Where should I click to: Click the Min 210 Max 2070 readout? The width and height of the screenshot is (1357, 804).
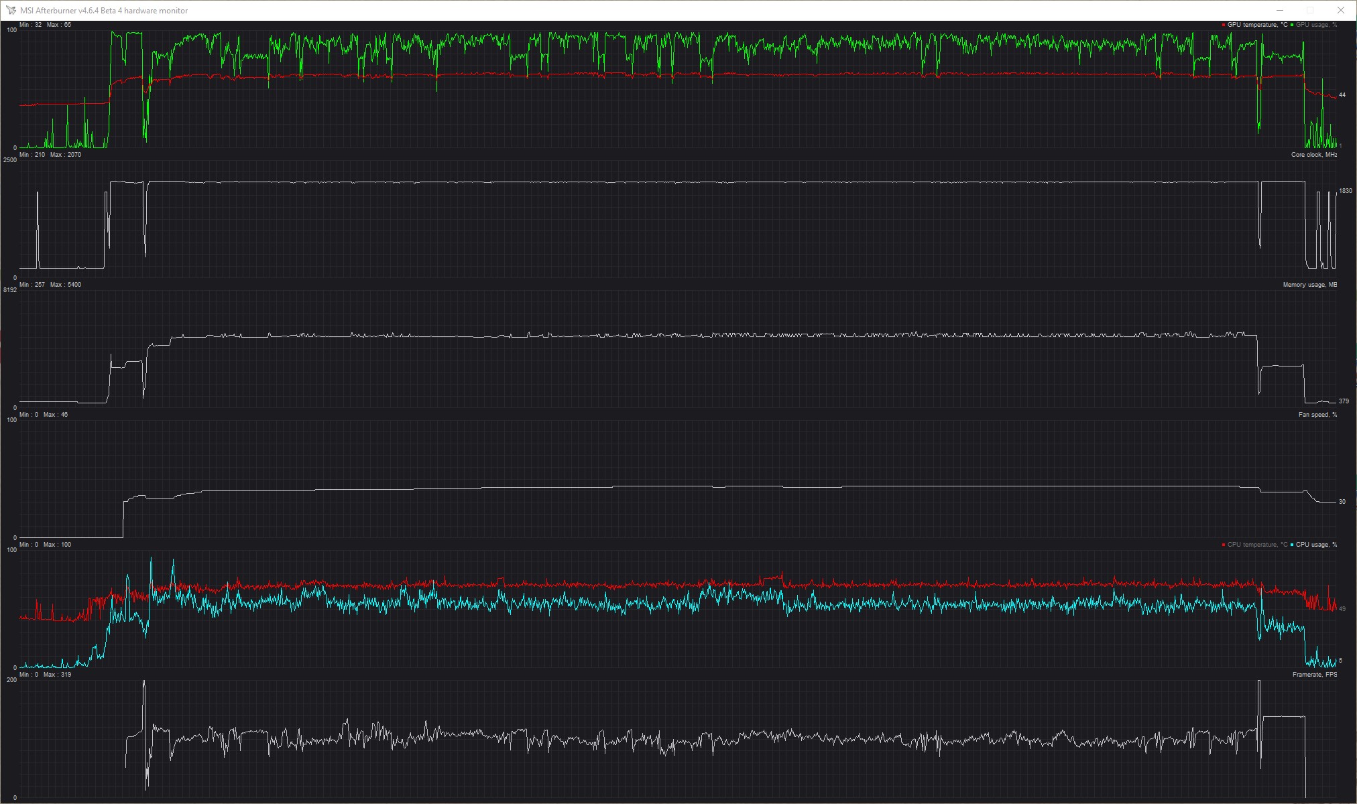pos(50,155)
